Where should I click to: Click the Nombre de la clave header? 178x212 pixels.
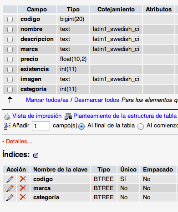point(61,170)
